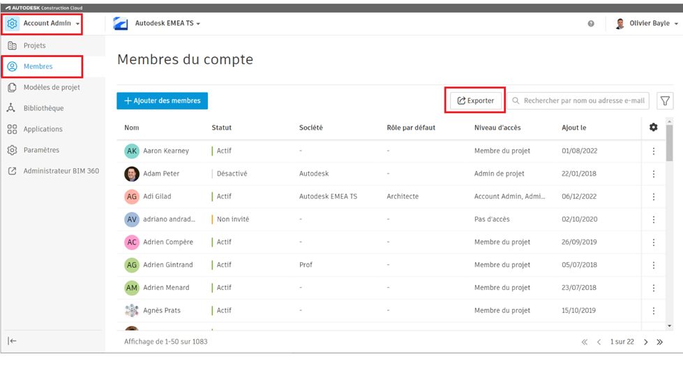
Task: Open the Bibliothèque section
Action: (x=43, y=108)
